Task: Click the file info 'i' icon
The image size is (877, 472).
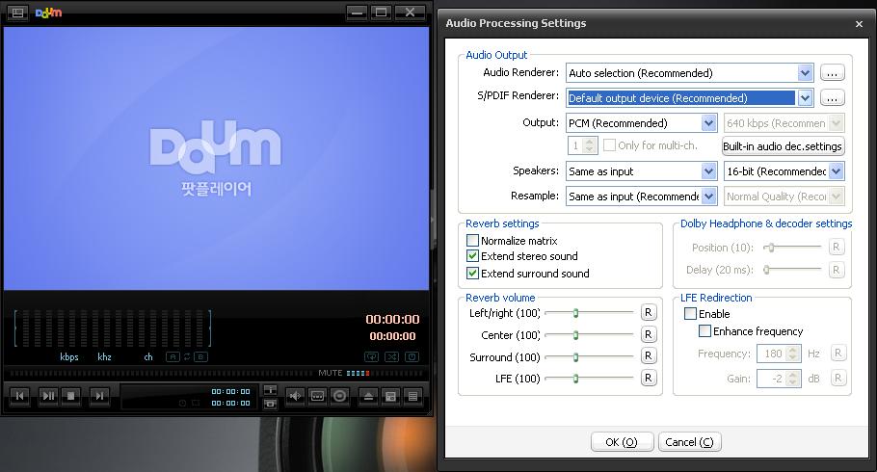Action: (270, 390)
